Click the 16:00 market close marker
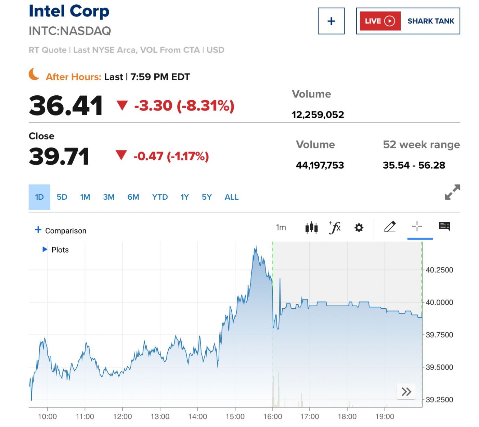The image size is (479, 427). 273,416
